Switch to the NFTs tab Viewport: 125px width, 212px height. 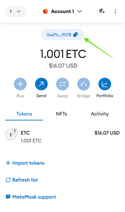[x=61, y=114]
